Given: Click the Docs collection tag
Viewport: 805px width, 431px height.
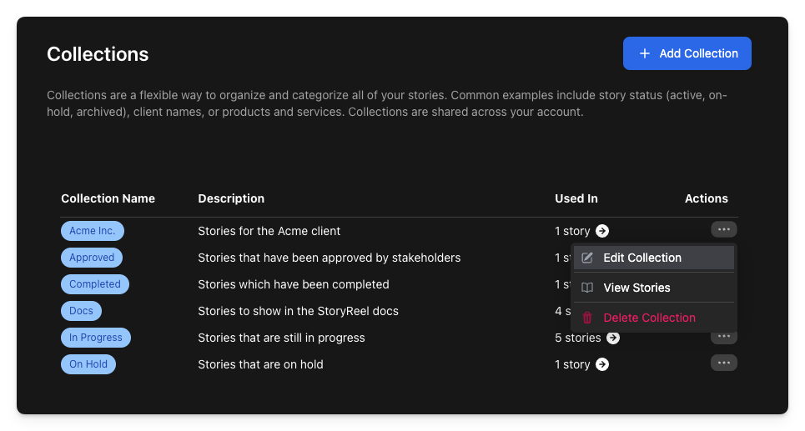Looking at the screenshot, I should click(x=81, y=311).
